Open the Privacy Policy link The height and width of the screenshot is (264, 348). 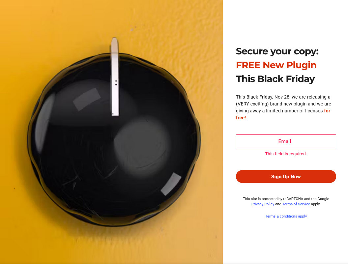point(263,204)
